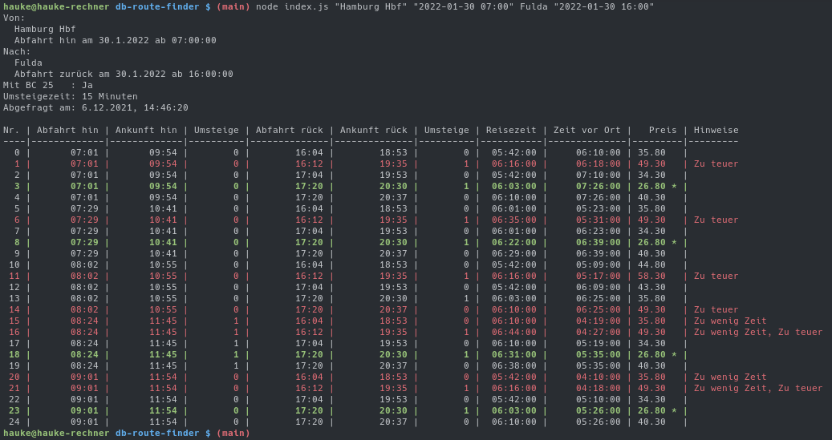Click the "Hinweise" column header
Image resolution: width=832 pixels, height=440 pixels.
716,130
